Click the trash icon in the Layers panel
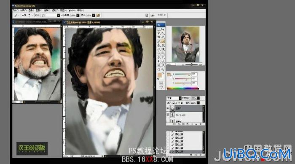The height and width of the screenshot is (164, 295). [x=201, y=124]
